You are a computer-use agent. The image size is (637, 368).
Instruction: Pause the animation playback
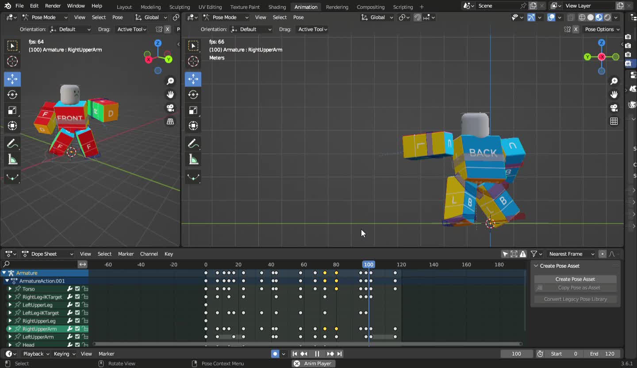317,354
